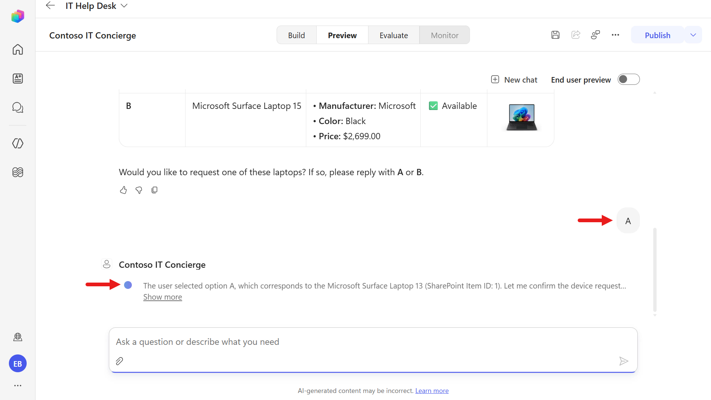Give the response a thumbs up
Screen dimensions: 711x400
123,190
